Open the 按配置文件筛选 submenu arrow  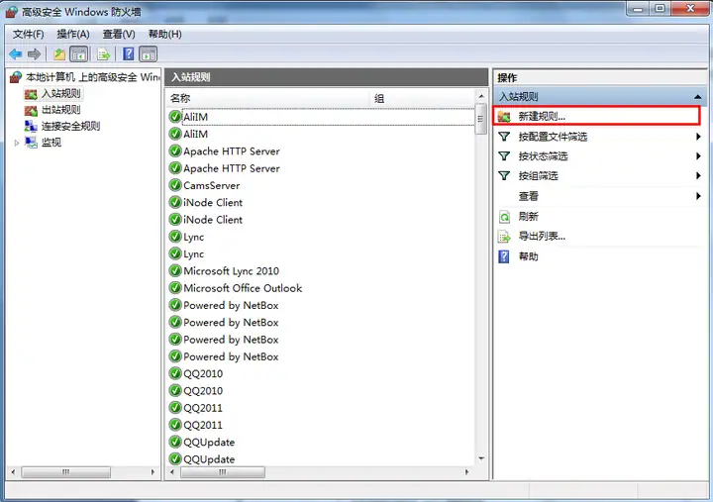pyautogui.click(x=698, y=137)
